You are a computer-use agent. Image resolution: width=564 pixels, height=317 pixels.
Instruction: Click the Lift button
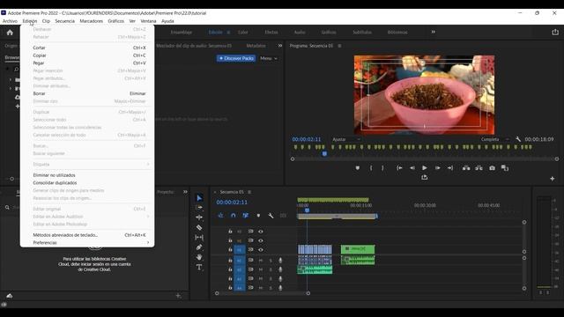point(466,168)
